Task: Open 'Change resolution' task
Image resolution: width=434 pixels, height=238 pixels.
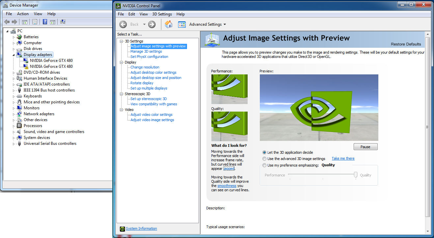Action: click(x=145, y=67)
